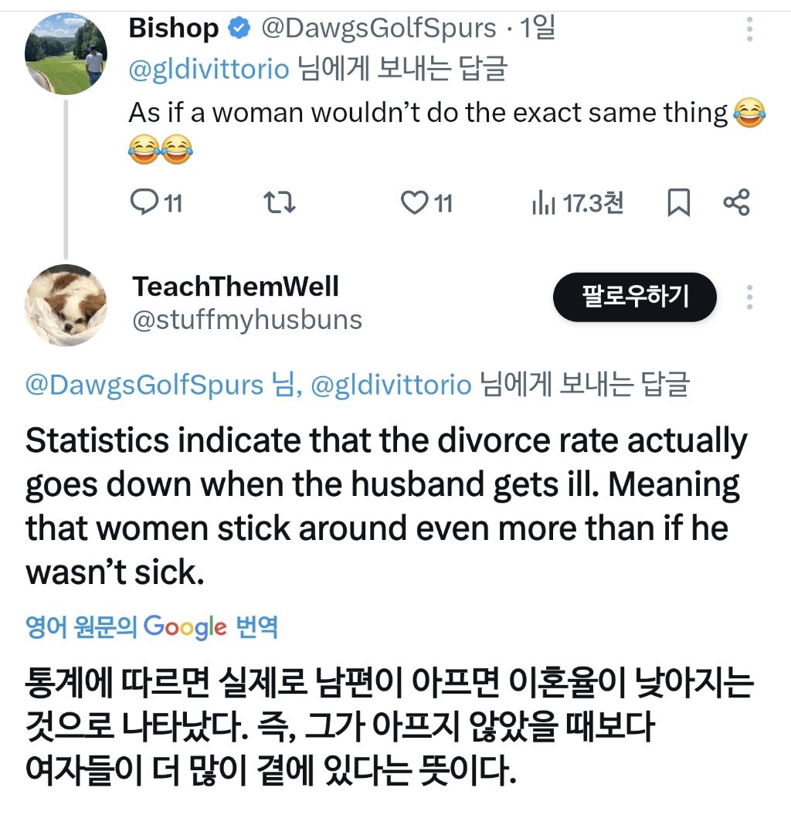Click @DawgsGolfSpurs mention in TeachThemWell's reply

[144, 385]
